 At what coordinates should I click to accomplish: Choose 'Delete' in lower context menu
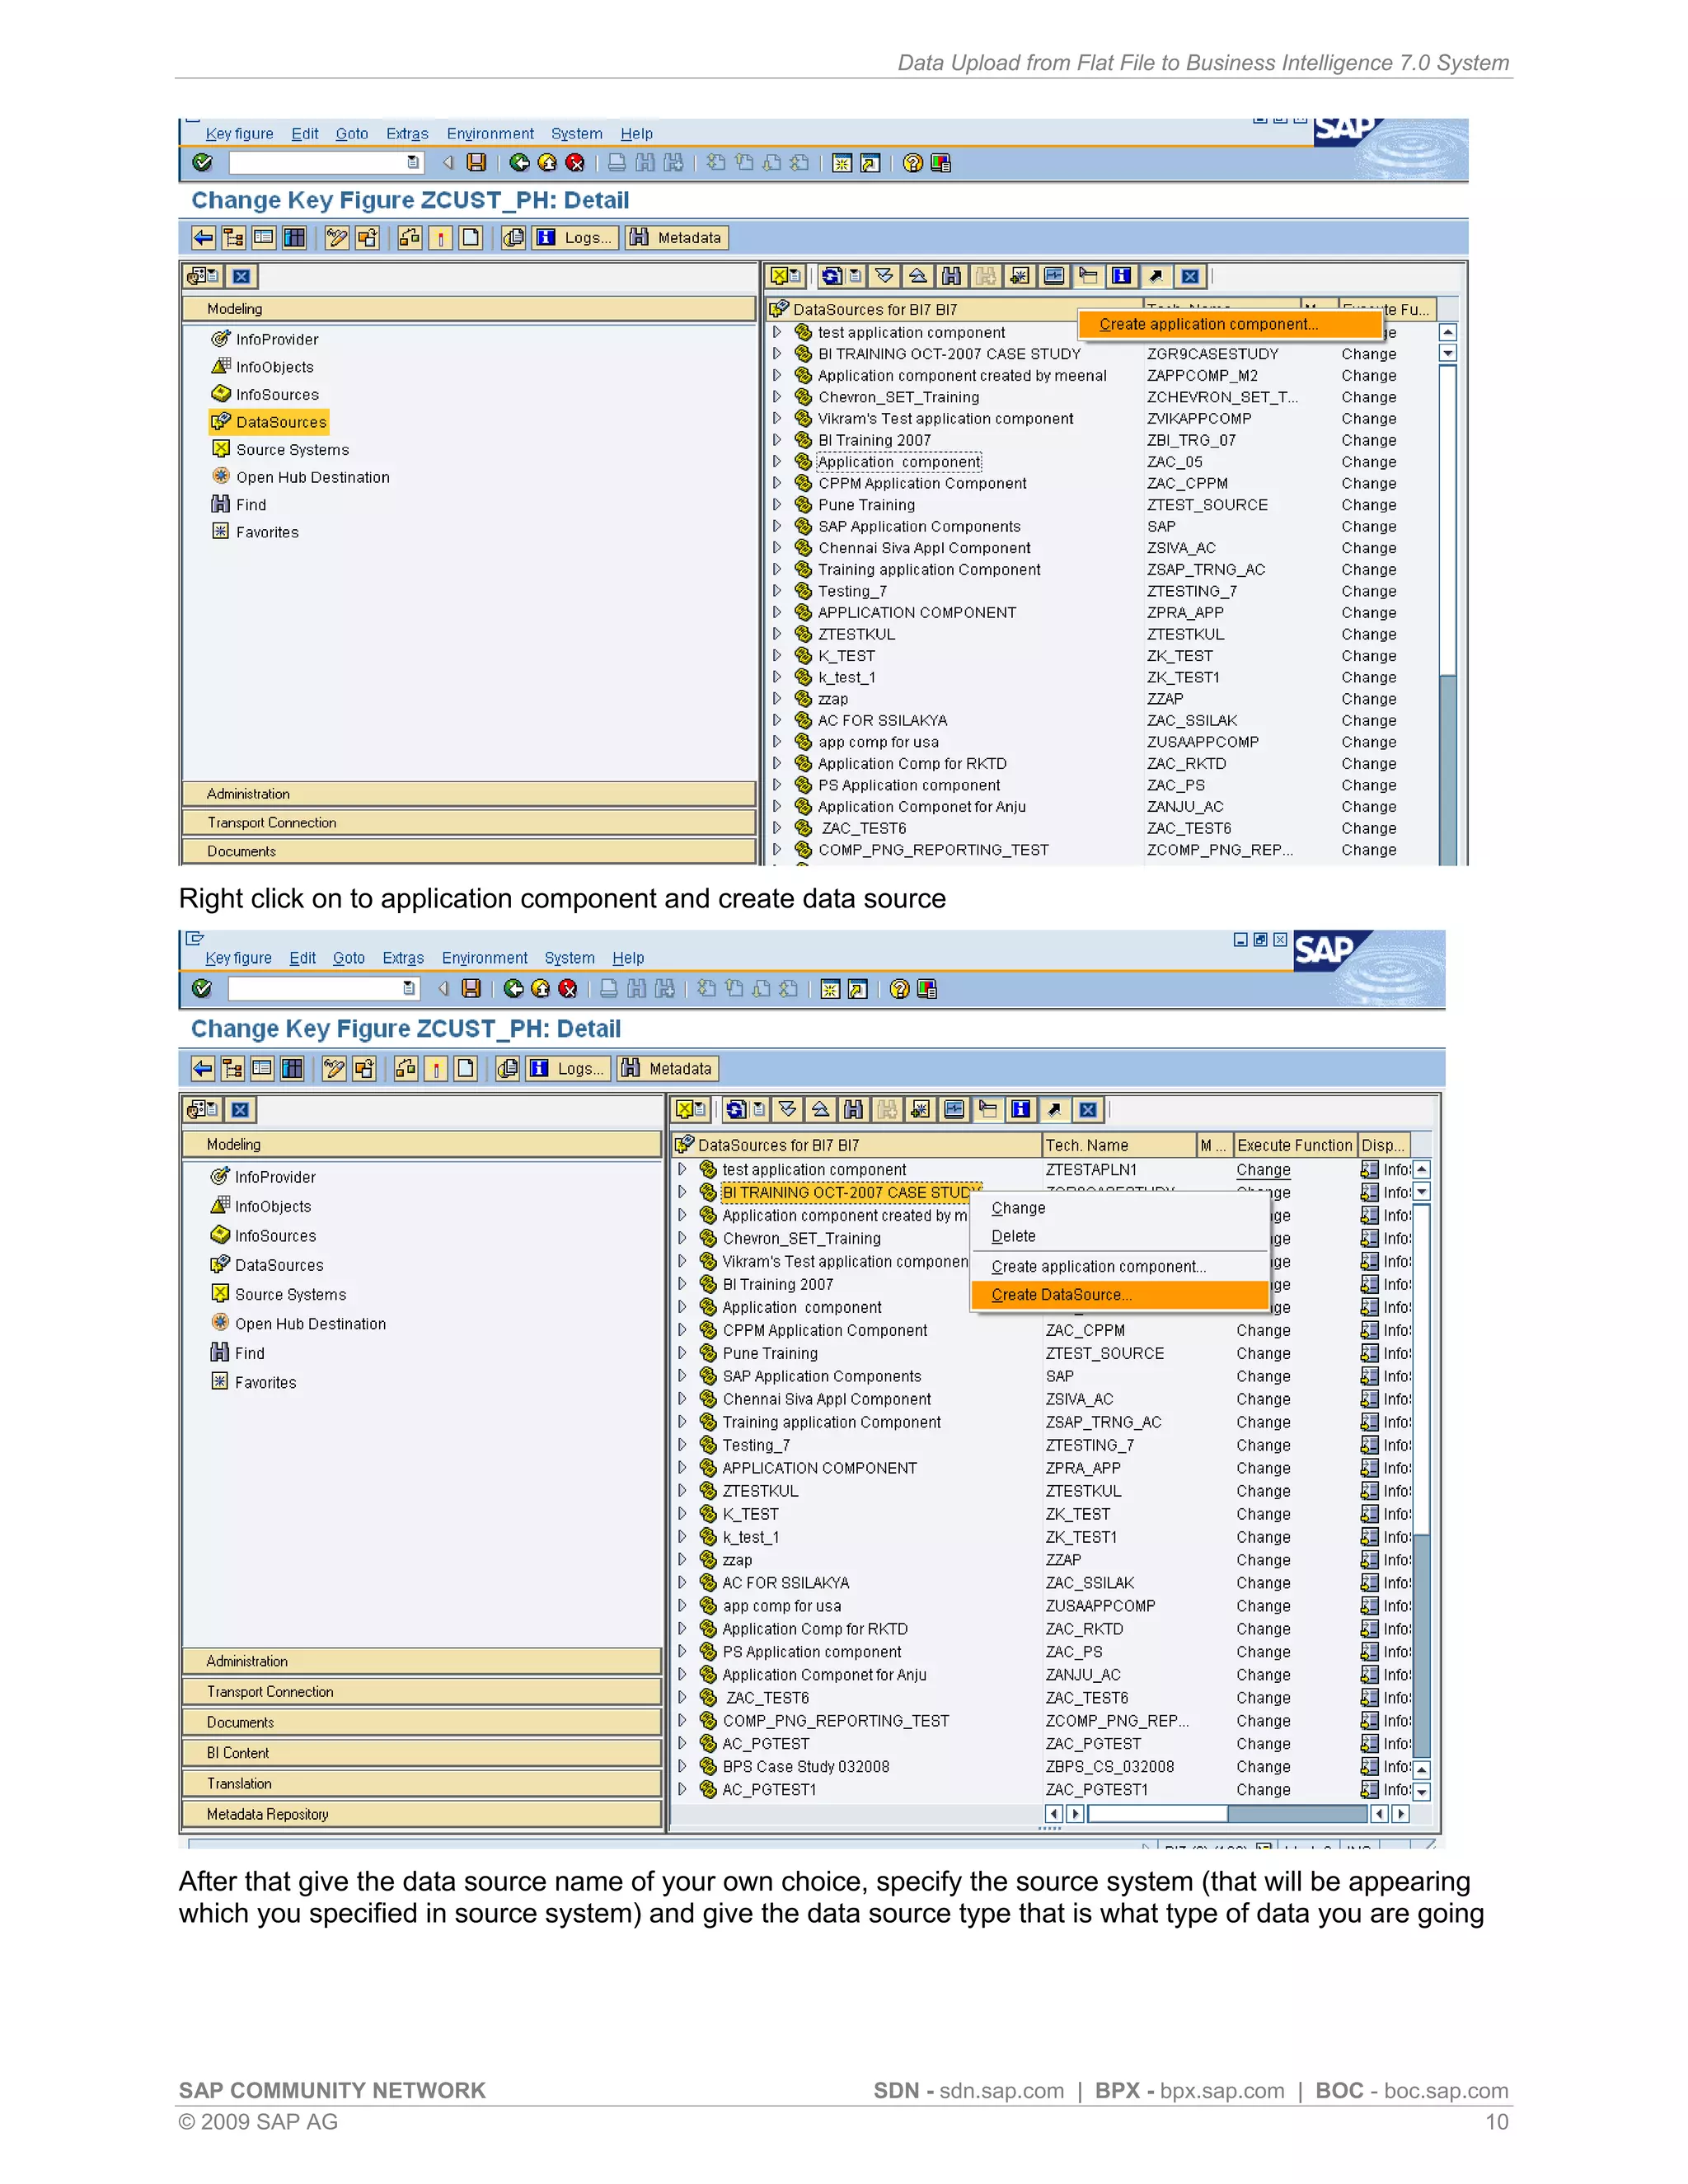click(1013, 1237)
